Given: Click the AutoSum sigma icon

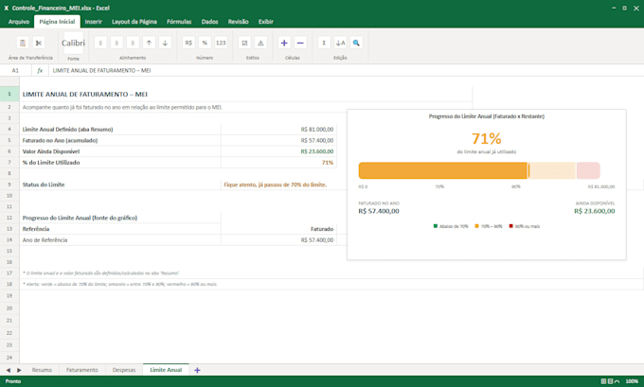Looking at the screenshot, I should click(x=324, y=43).
